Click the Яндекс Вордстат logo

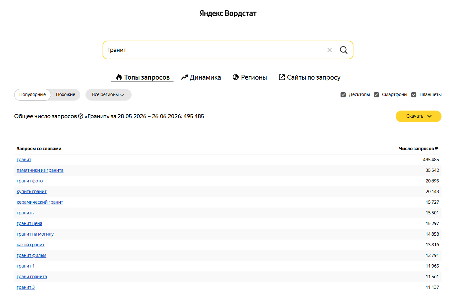(228, 14)
